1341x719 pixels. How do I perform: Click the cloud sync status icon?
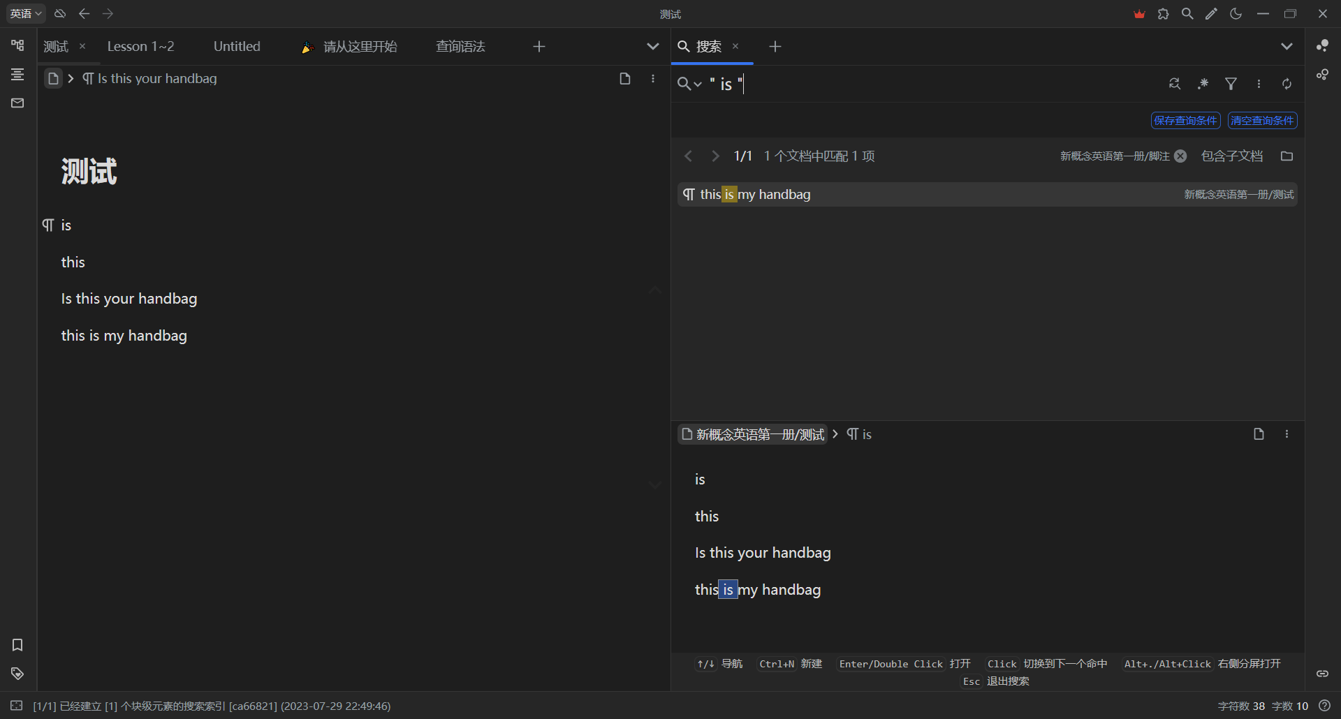click(60, 13)
